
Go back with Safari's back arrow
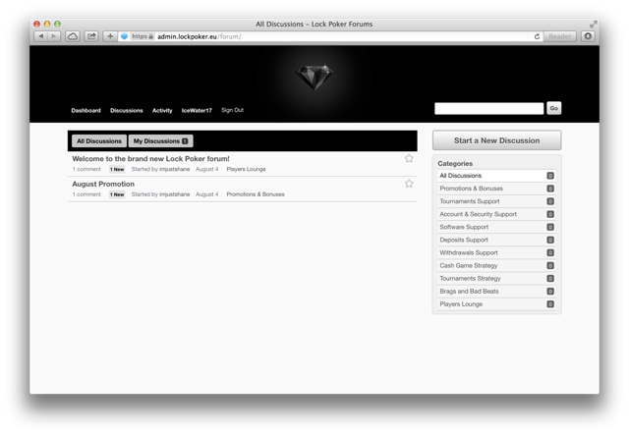41,36
